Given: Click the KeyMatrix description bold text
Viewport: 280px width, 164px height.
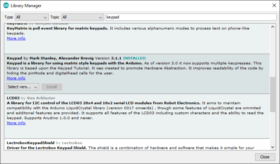Looking at the screenshot, I should tap(58, 28).
